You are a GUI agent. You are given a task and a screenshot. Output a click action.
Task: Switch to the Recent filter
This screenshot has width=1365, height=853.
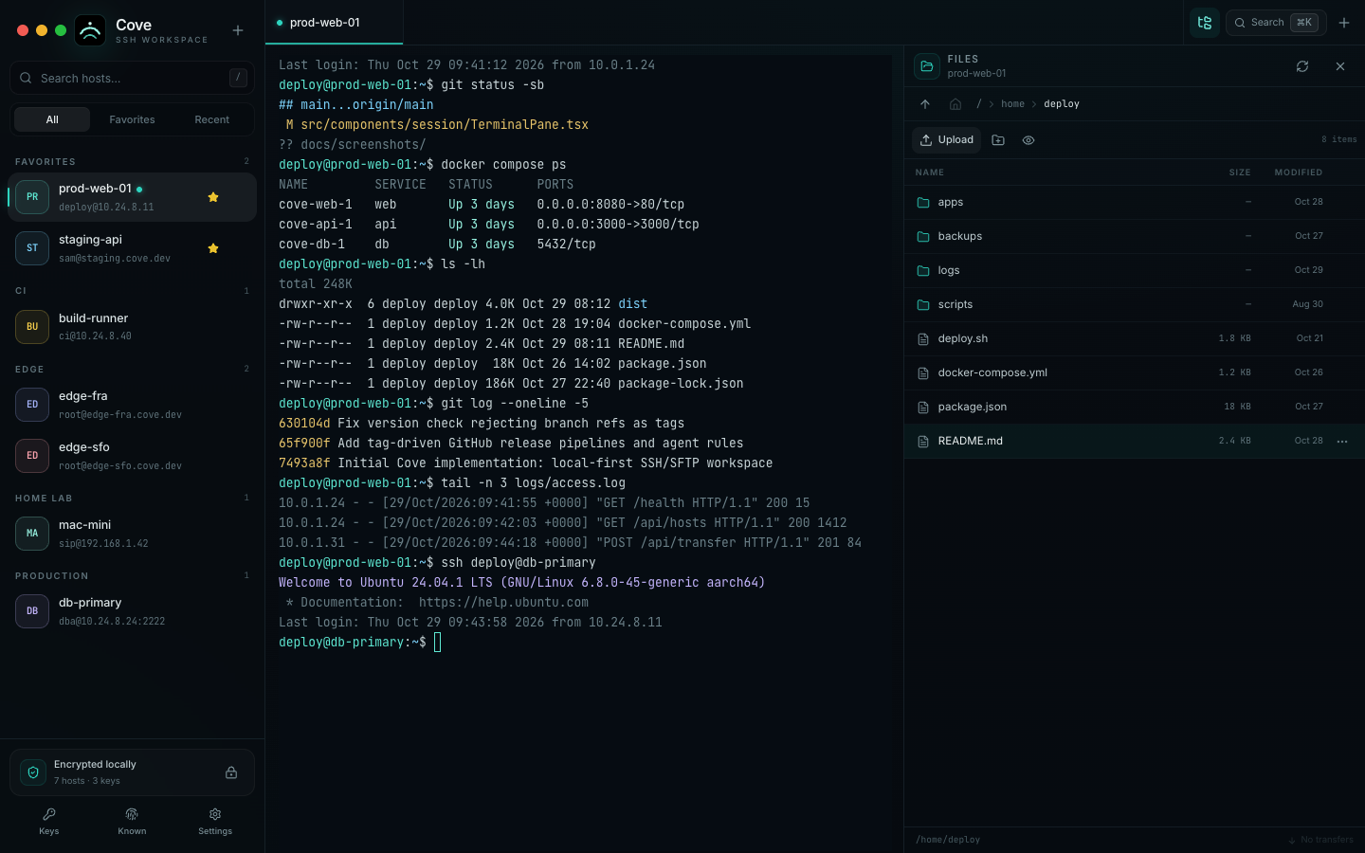coord(212,119)
